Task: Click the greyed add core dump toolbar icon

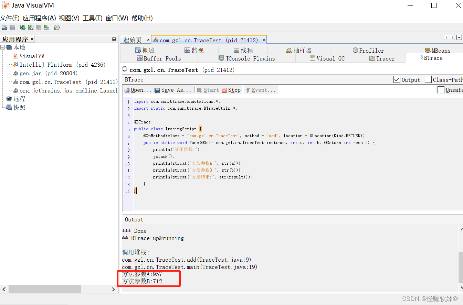Action: pyautogui.click(x=39, y=28)
